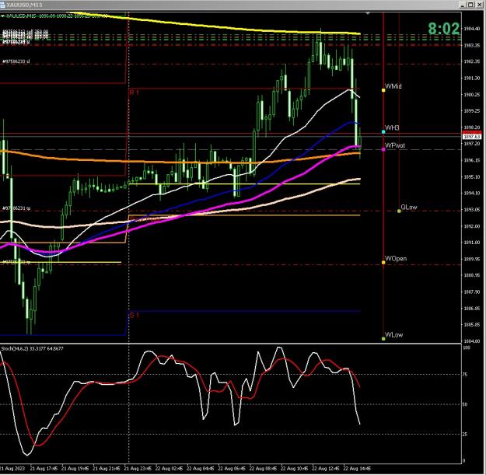Click the 1889.95 price scale value
Viewport: 486px width, 475px height.
pyautogui.click(x=472, y=259)
